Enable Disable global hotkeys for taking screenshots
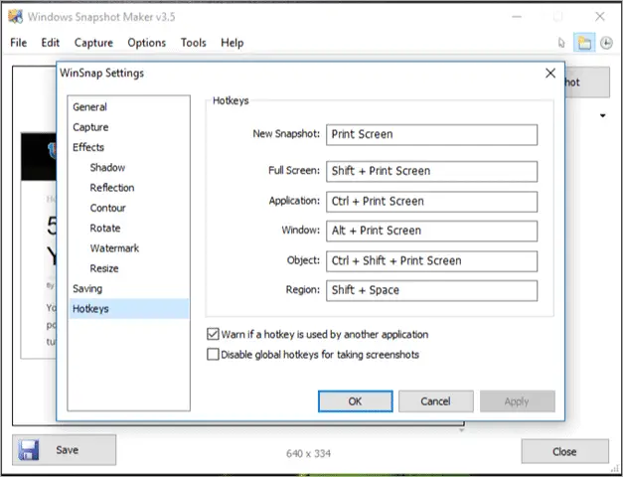The width and height of the screenshot is (623, 477). click(x=213, y=354)
